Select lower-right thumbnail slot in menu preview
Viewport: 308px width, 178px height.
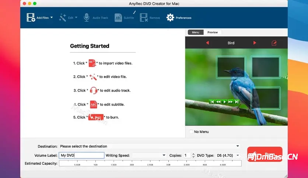pos(265,98)
